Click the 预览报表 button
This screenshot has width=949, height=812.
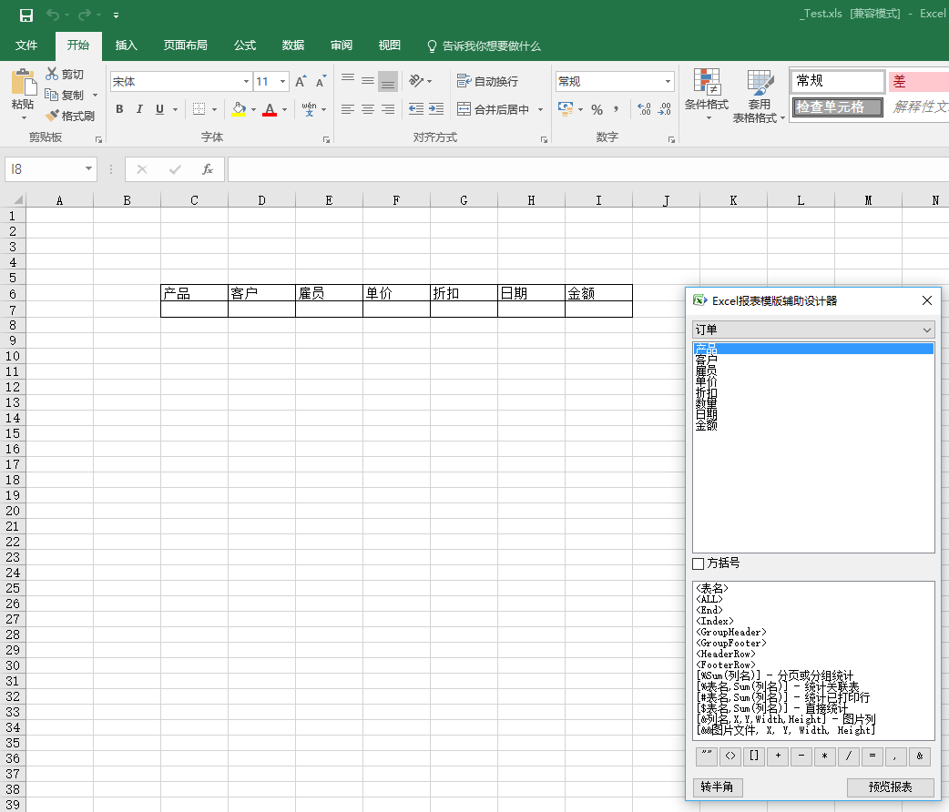[891, 787]
